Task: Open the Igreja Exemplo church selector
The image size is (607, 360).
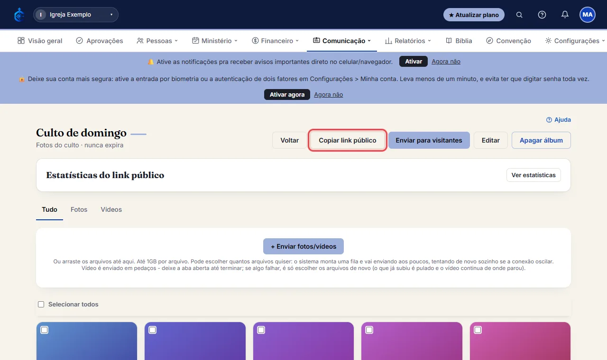Action: tap(76, 15)
